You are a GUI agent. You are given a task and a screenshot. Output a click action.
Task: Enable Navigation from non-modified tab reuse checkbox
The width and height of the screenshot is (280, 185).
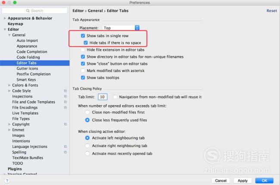pos(115,97)
